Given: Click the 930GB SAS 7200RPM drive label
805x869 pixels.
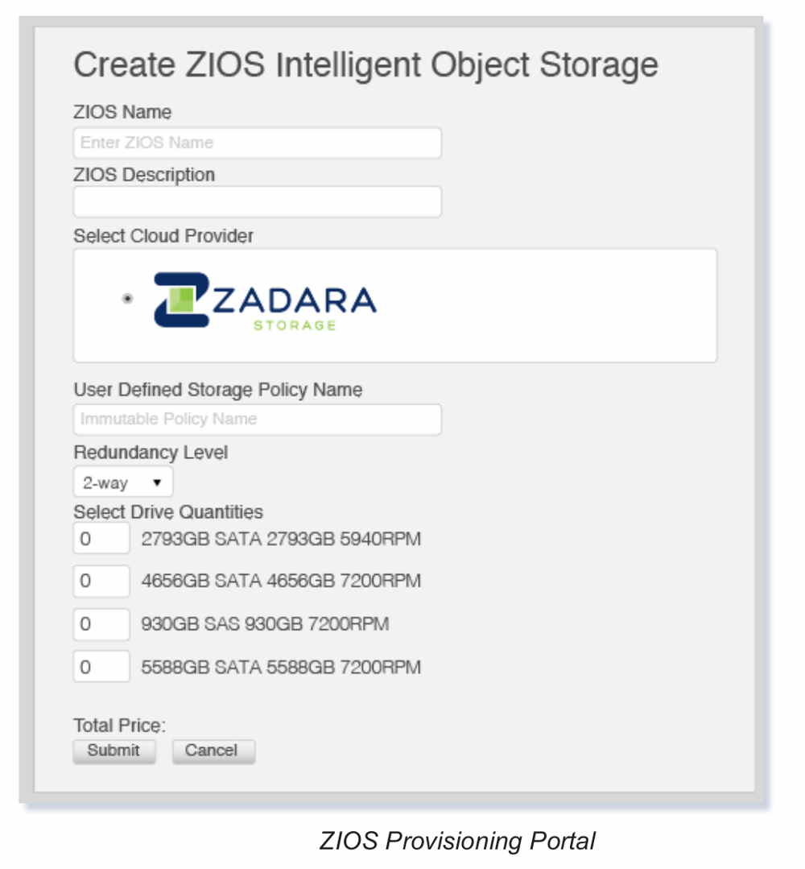Looking at the screenshot, I should click(x=265, y=624).
